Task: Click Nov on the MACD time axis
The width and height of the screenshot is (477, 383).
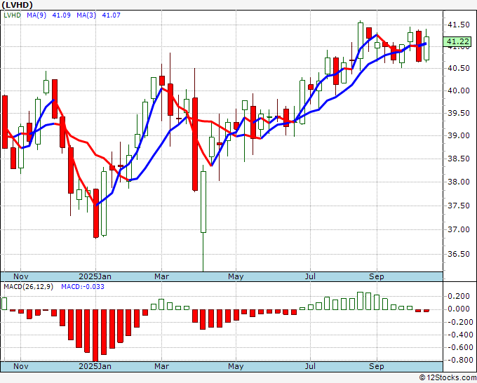Action: (20, 366)
